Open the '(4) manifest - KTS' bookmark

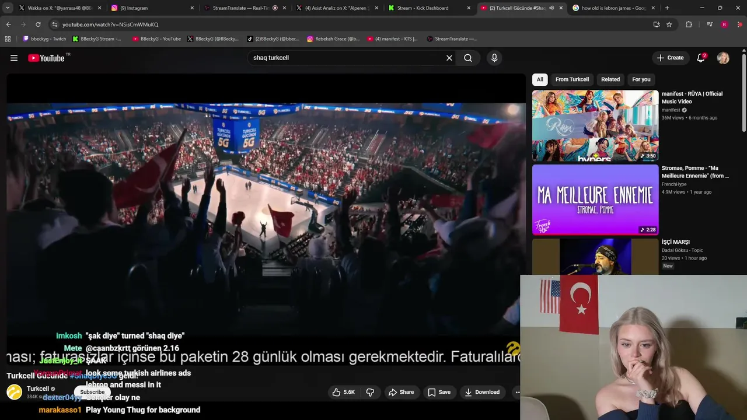click(x=392, y=39)
